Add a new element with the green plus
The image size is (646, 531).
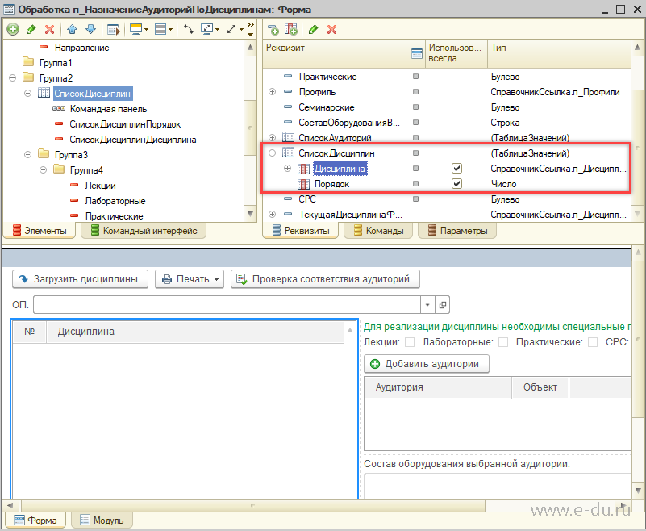(x=13, y=29)
